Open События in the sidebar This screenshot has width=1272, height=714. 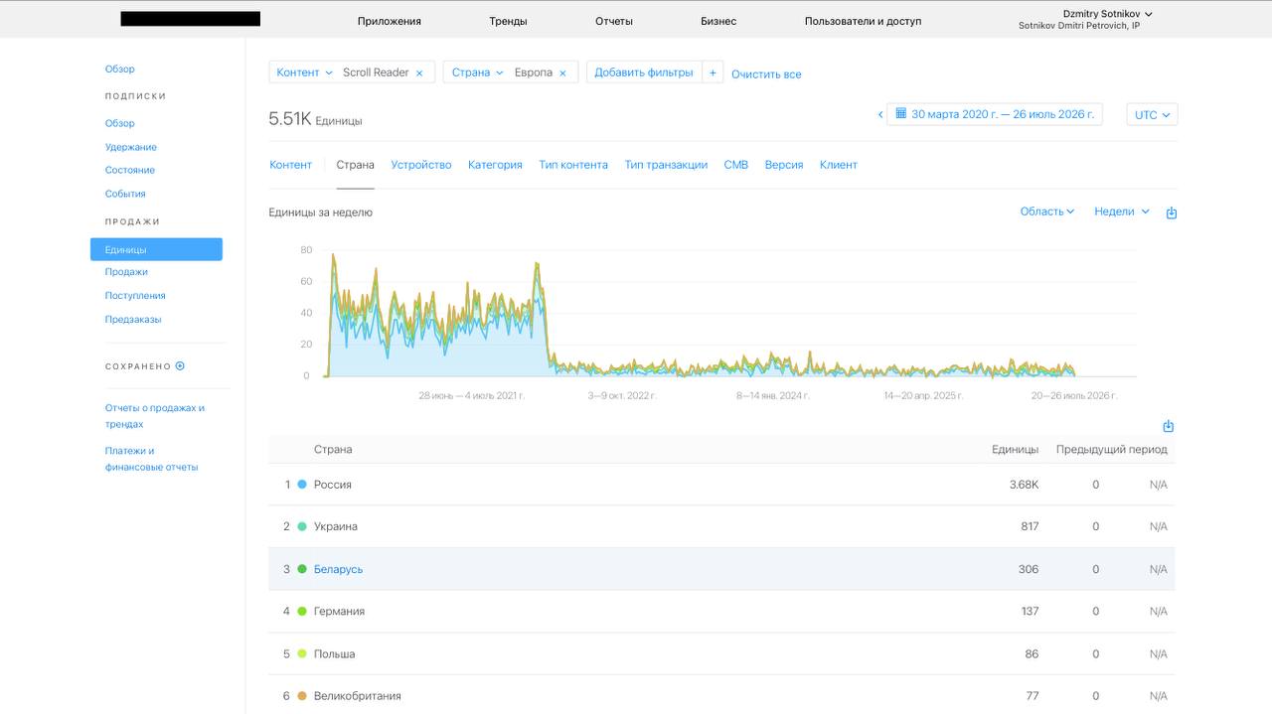click(x=125, y=194)
